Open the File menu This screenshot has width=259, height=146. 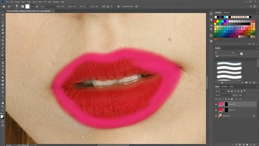tap(7, 2)
